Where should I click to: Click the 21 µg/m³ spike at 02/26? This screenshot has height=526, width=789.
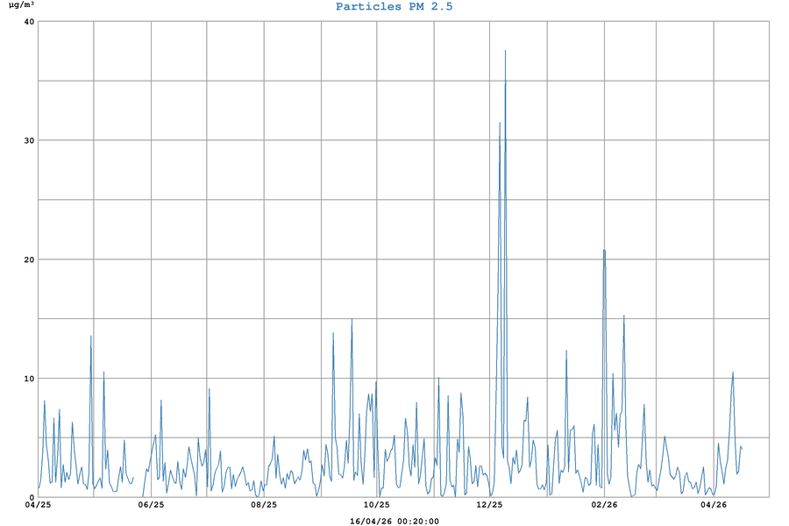click(x=604, y=251)
